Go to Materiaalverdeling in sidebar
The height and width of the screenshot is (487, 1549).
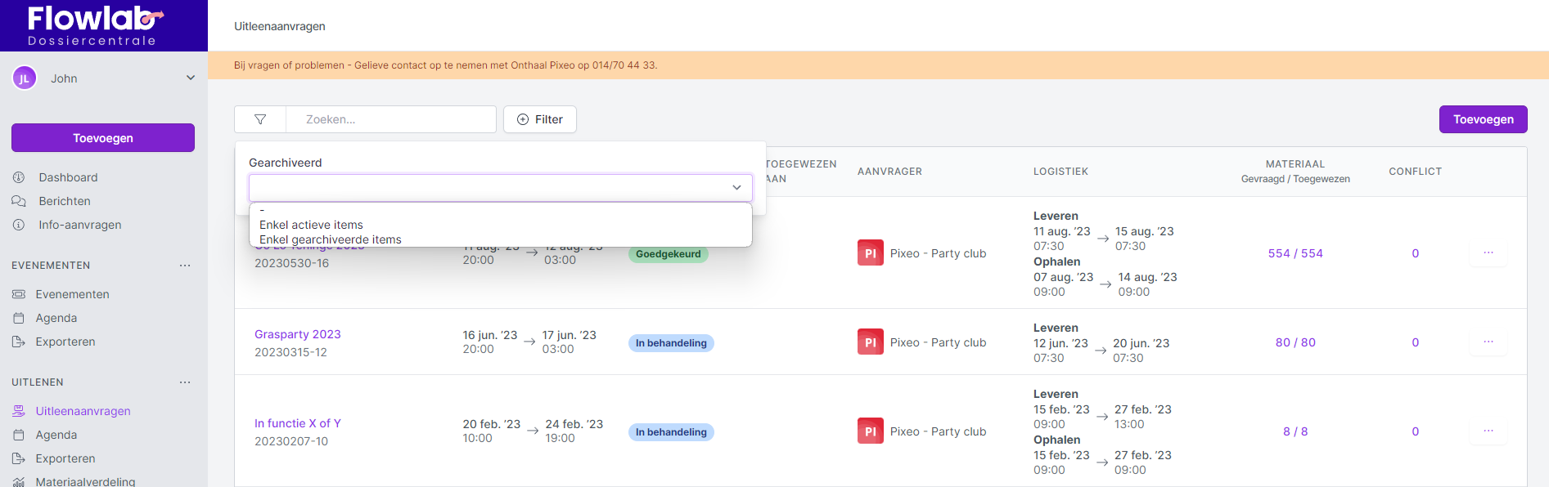[x=85, y=481]
